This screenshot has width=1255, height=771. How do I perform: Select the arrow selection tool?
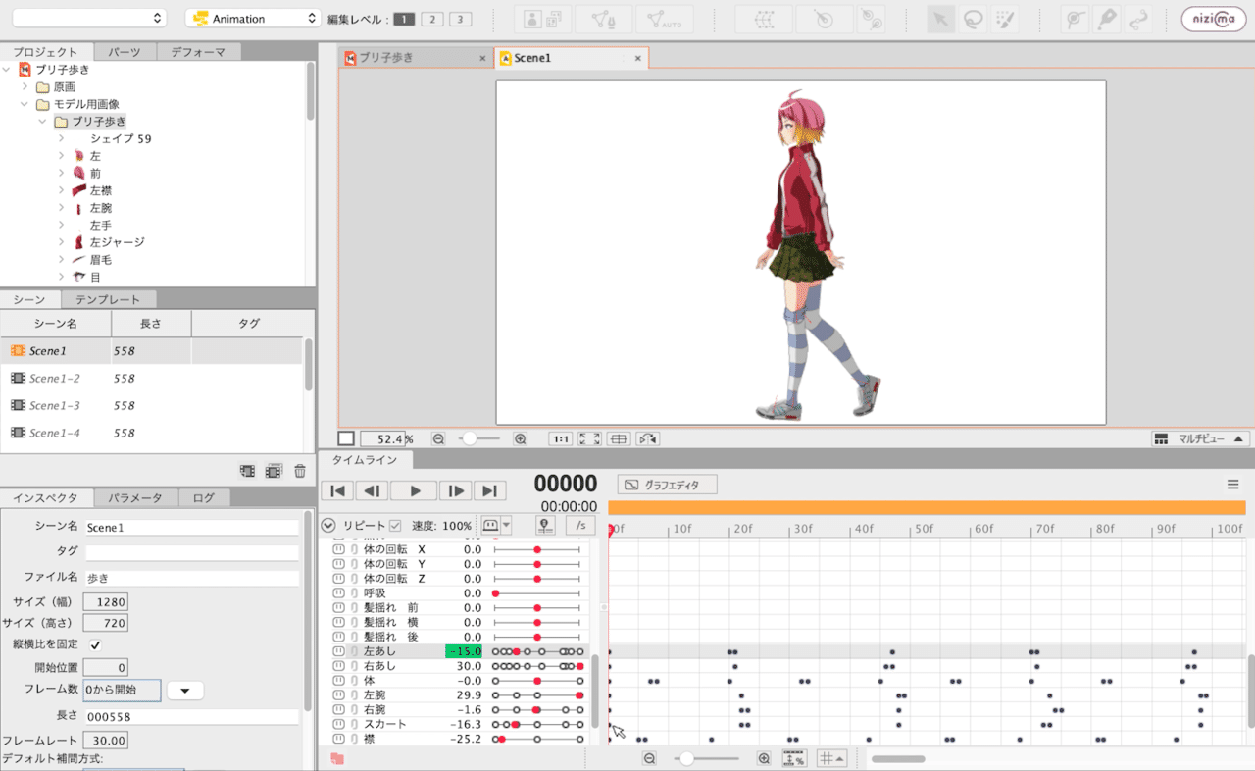pyautogui.click(x=941, y=19)
